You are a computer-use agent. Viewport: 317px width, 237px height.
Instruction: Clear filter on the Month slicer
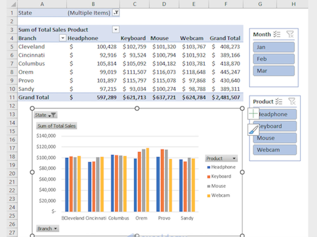pyautogui.click(x=290, y=34)
